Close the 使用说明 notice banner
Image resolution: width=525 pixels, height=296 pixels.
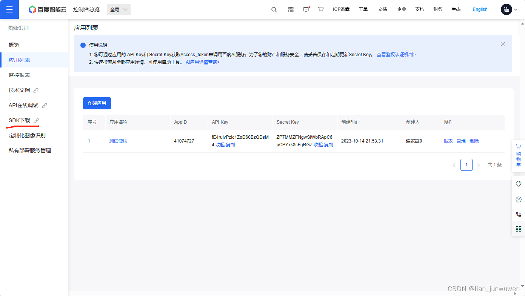[503, 44]
